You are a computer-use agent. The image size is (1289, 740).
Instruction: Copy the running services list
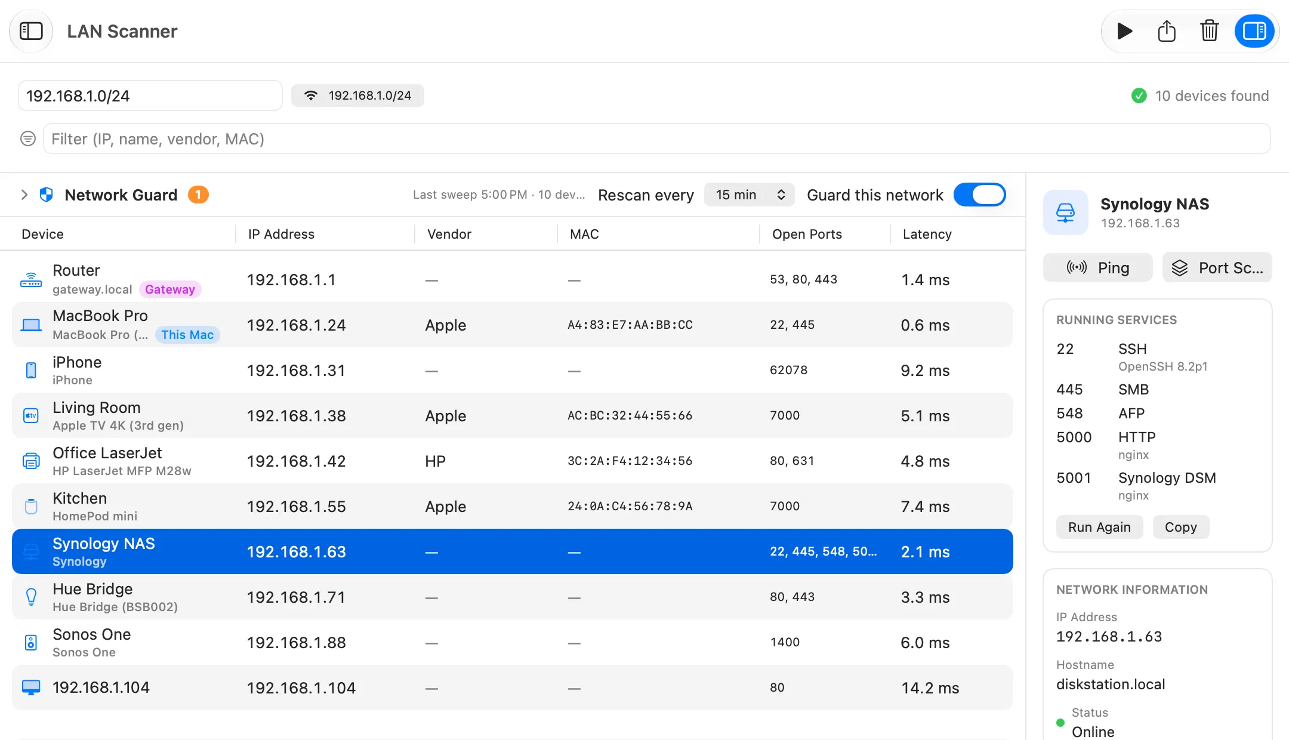tap(1181, 528)
